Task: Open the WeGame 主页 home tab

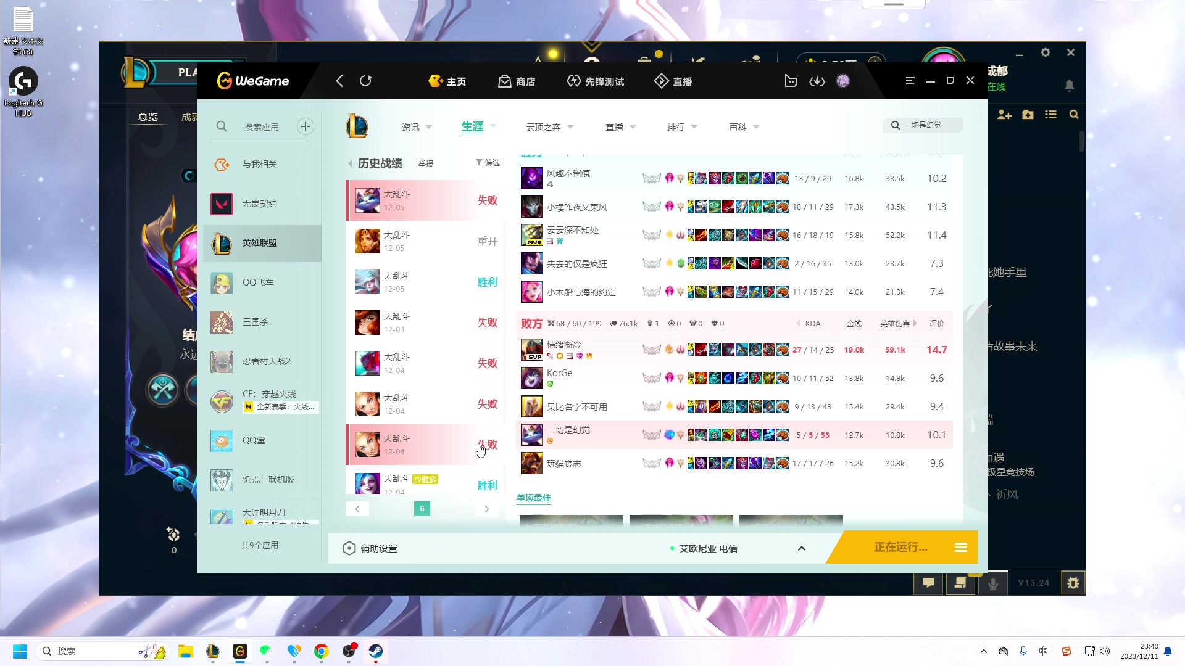Action: [x=447, y=81]
